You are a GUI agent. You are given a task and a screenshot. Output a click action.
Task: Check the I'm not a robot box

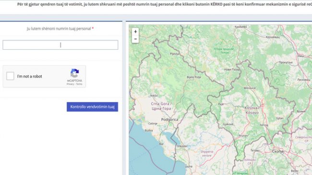[x=10, y=76]
